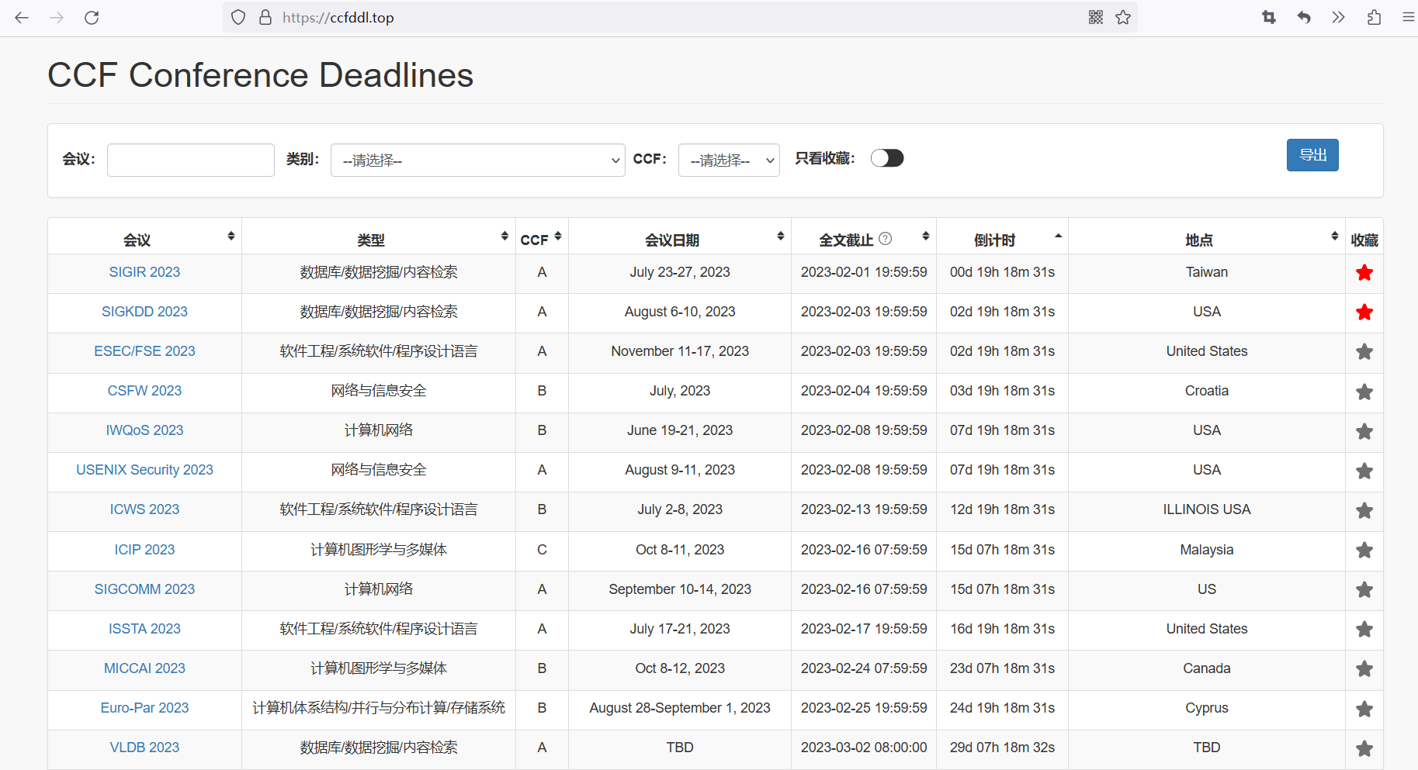Open the browser extensions icon
1418x770 pixels.
(1374, 17)
